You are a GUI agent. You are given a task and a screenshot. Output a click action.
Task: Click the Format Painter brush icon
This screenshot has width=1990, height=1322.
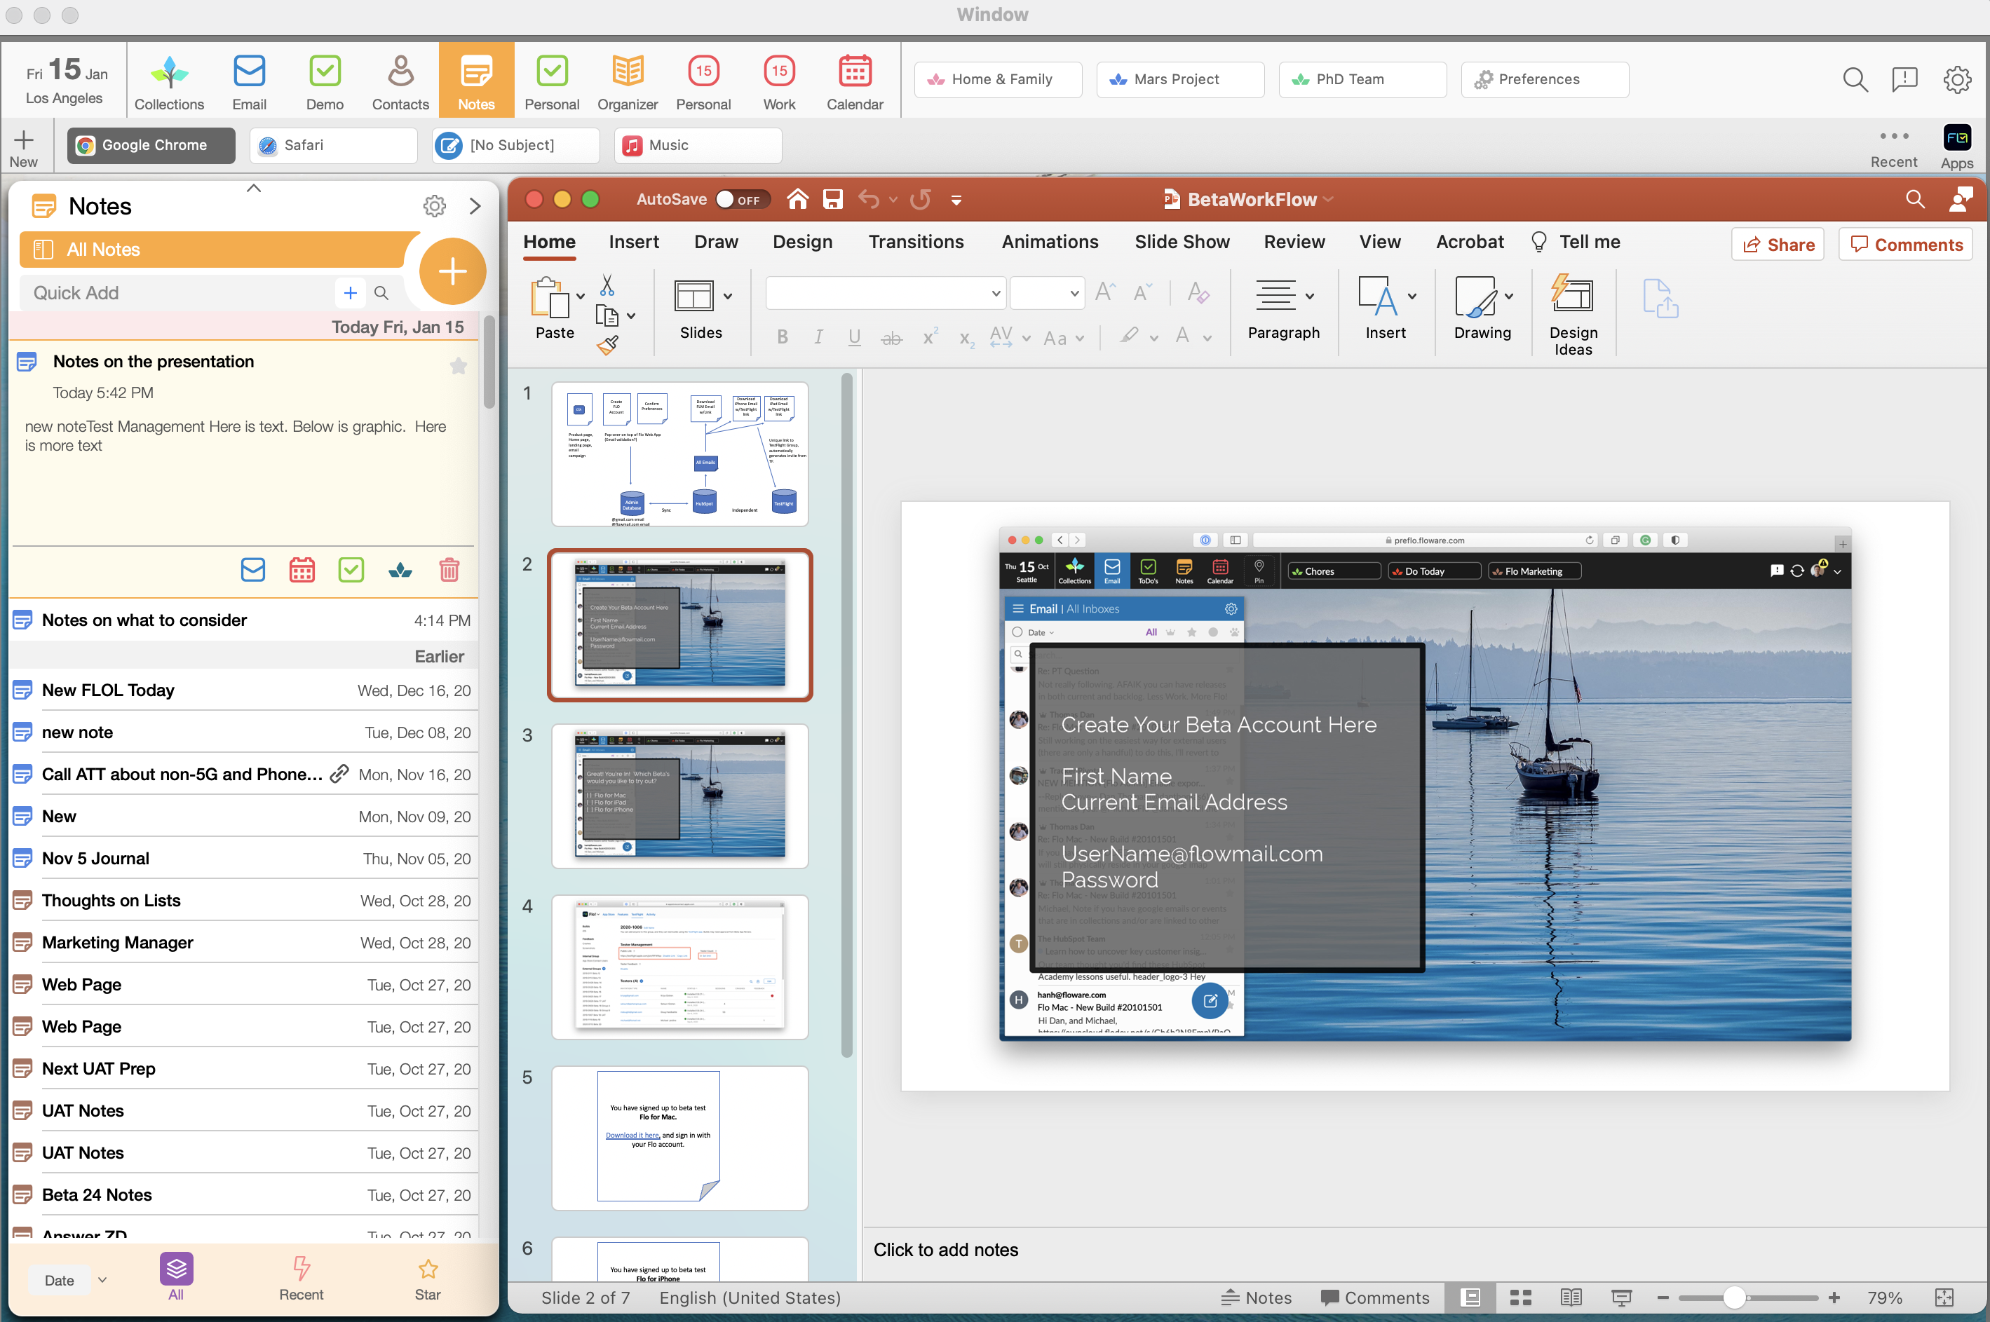point(607,344)
